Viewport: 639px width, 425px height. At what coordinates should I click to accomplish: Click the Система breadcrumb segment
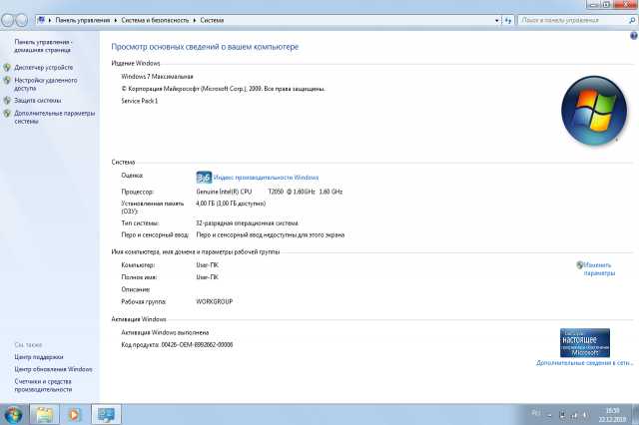pos(212,20)
